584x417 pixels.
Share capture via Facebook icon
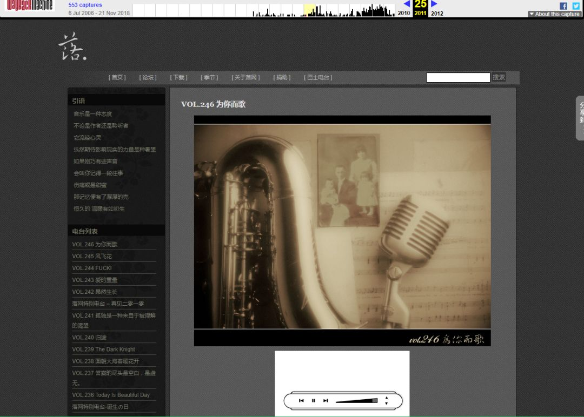(x=563, y=6)
